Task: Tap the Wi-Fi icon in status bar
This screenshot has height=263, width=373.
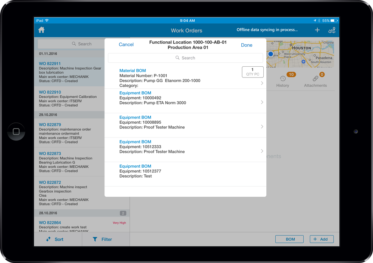Action: [x=47, y=20]
